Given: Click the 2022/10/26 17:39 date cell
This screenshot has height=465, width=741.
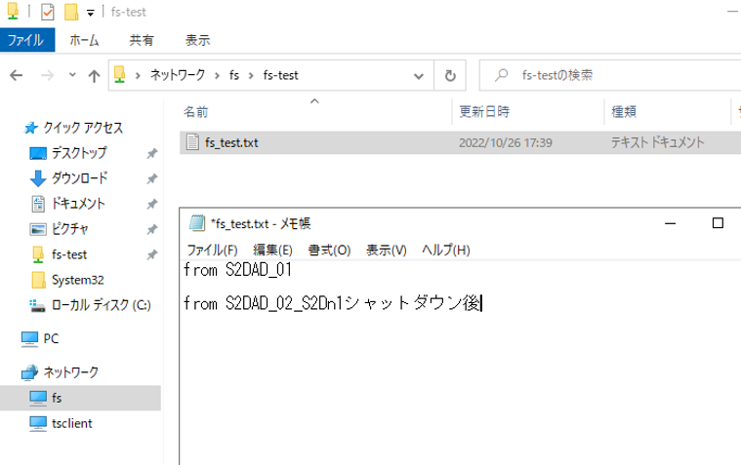Looking at the screenshot, I should point(506,142).
